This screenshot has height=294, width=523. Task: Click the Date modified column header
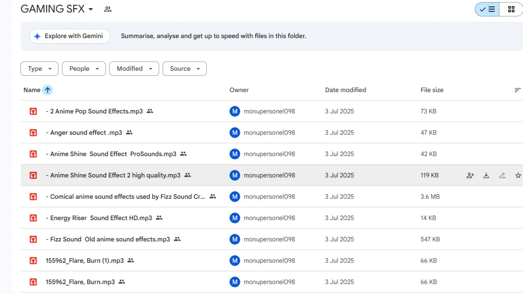(x=345, y=90)
